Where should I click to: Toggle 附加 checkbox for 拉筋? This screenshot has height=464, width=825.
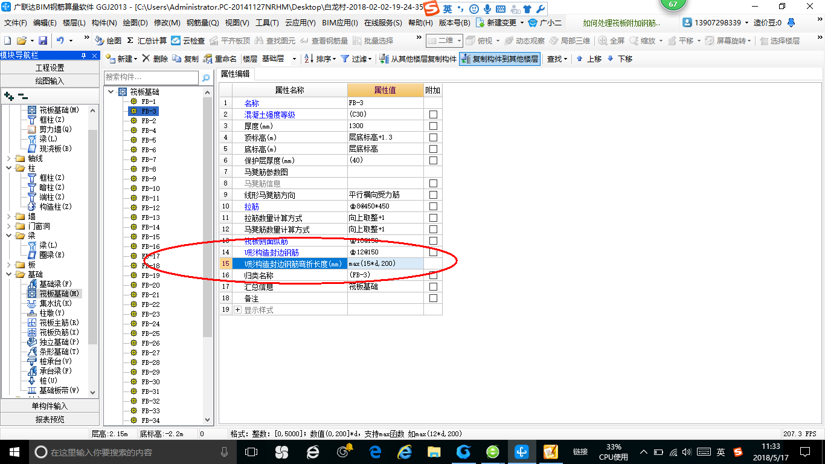[433, 206]
